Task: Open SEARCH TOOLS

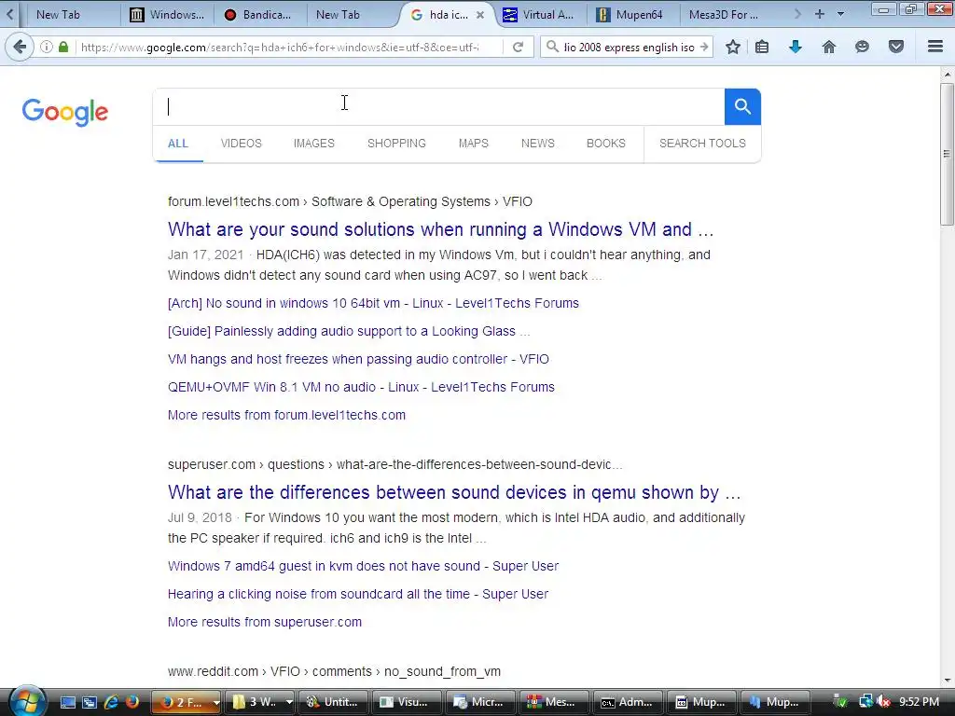Action: tap(702, 143)
